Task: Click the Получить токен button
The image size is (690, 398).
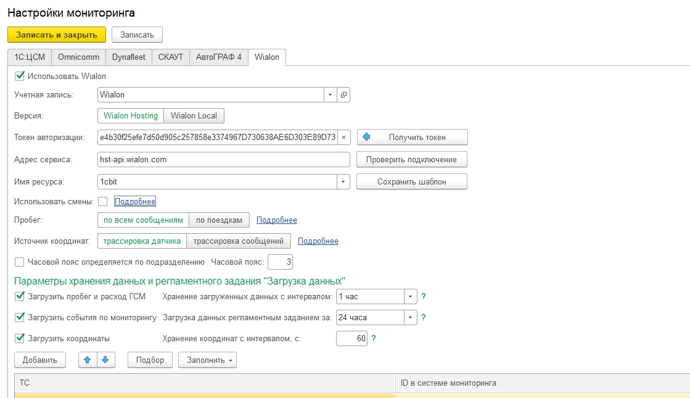Action: tap(412, 137)
